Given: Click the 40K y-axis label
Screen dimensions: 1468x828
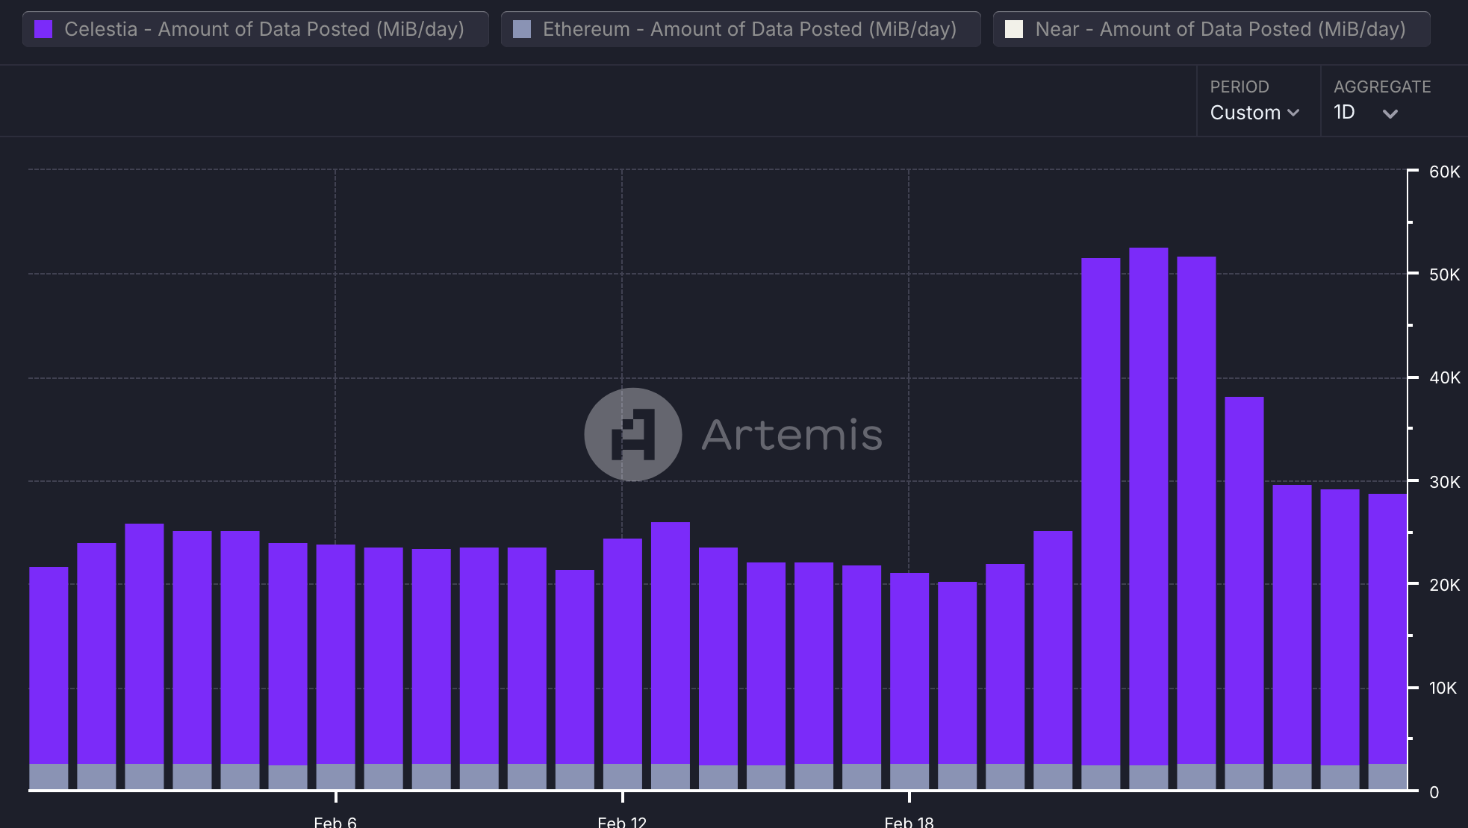Looking at the screenshot, I should pyautogui.click(x=1444, y=377).
